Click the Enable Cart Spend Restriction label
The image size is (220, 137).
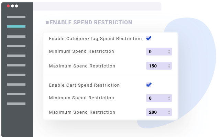(84, 85)
